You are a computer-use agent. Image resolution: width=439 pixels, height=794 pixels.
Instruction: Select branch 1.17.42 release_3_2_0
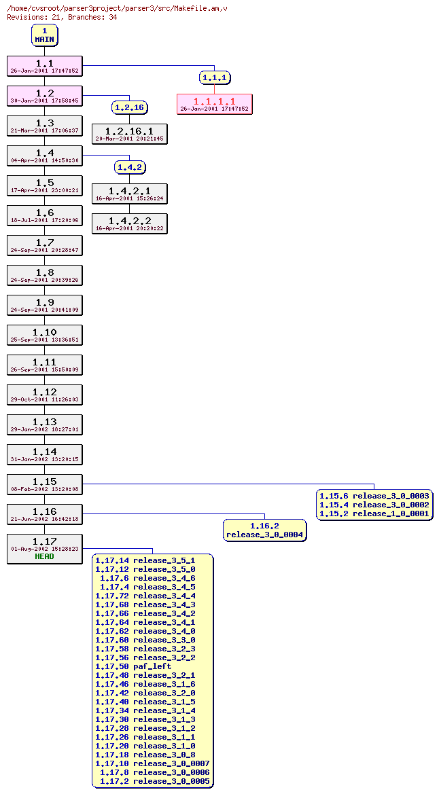coord(145,693)
